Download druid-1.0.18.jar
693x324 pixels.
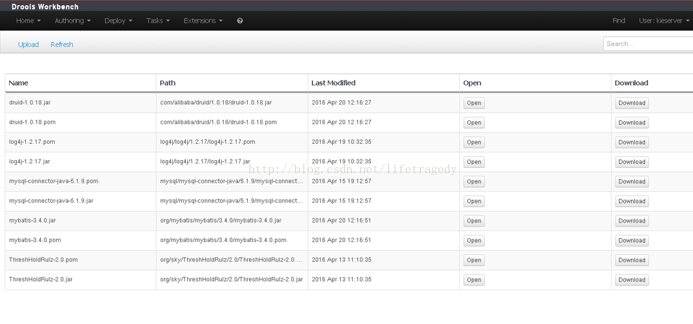tap(632, 103)
